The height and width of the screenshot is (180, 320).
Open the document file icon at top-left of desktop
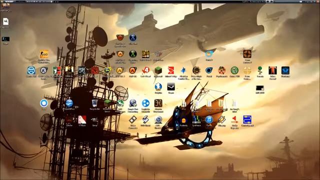(5, 21)
